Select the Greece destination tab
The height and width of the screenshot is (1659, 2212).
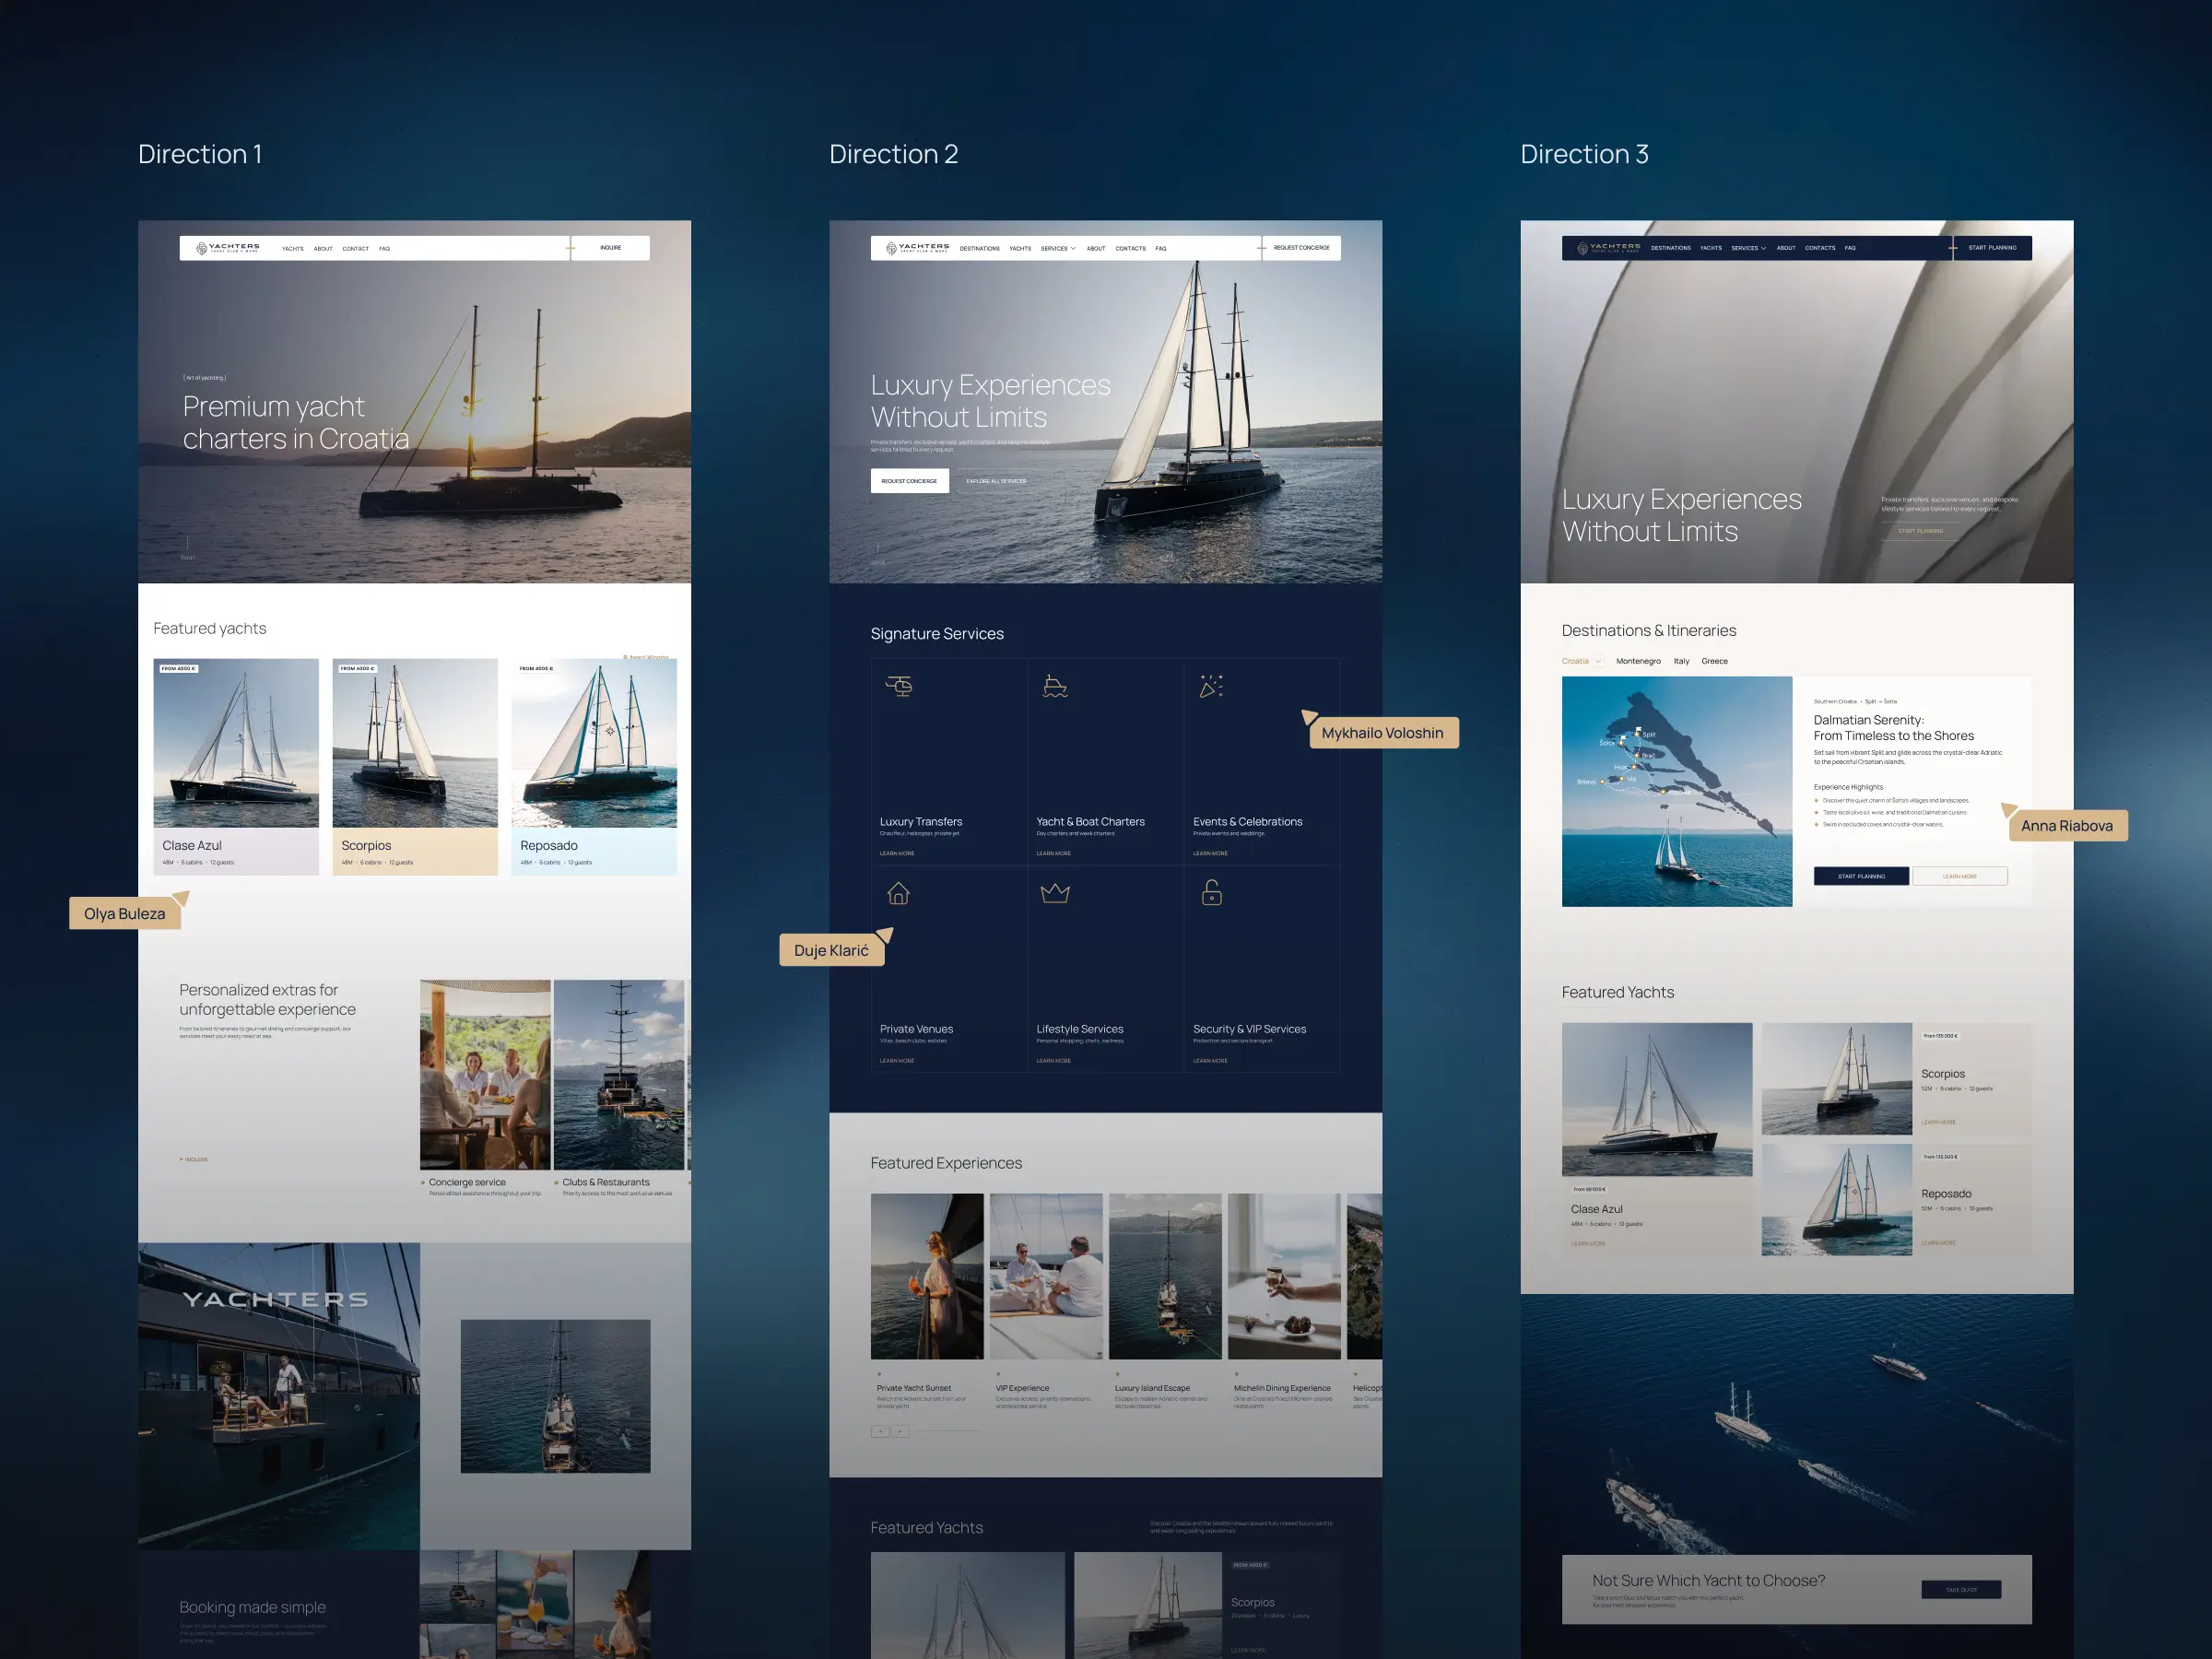[x=1715, y=661]
